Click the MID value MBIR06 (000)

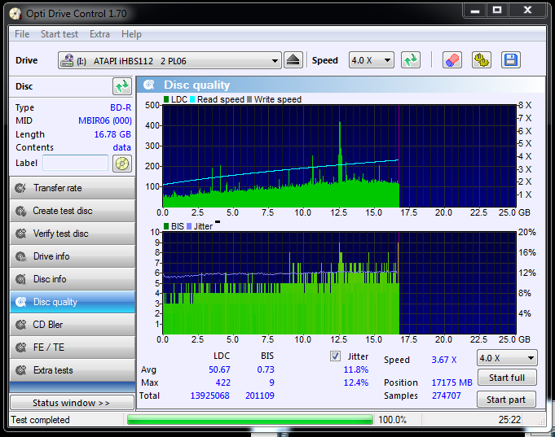[x=105, y=120]
